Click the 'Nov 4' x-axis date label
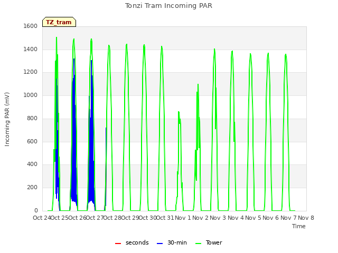 pyautogui.click(x=236, y=218)
